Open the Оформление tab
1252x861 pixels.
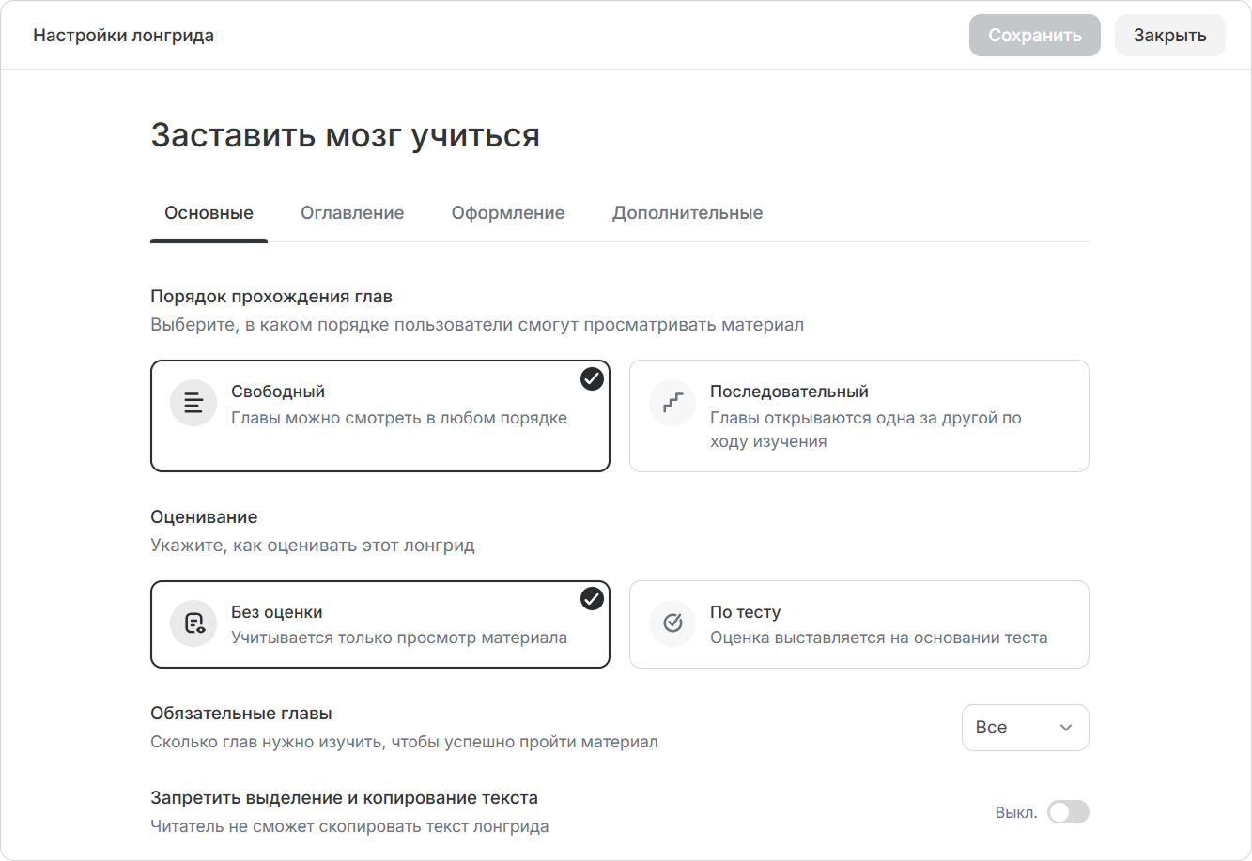tap(508, 213)
